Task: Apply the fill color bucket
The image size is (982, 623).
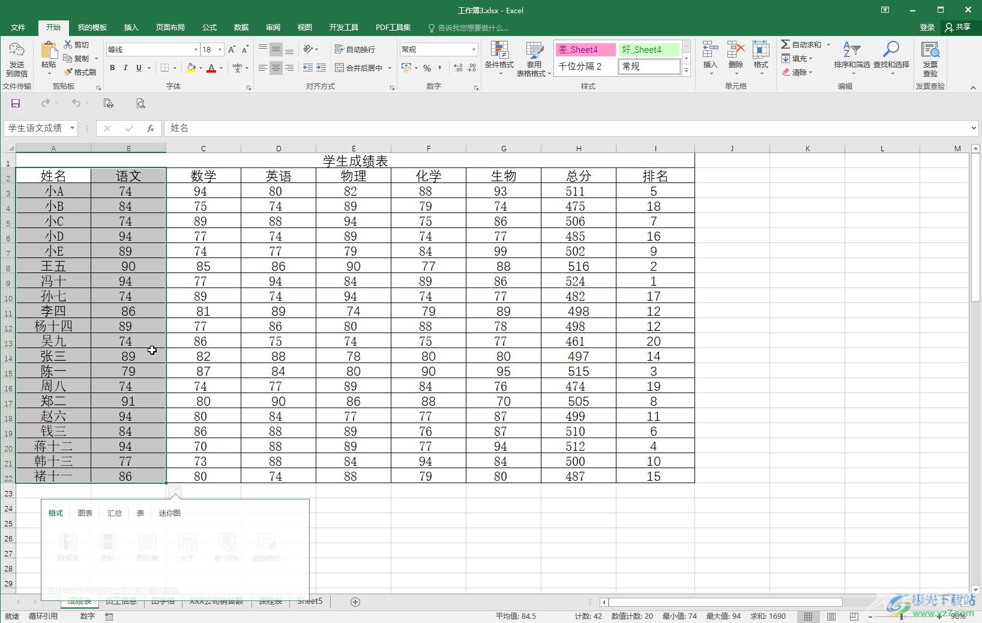Action: pos(191,68)
